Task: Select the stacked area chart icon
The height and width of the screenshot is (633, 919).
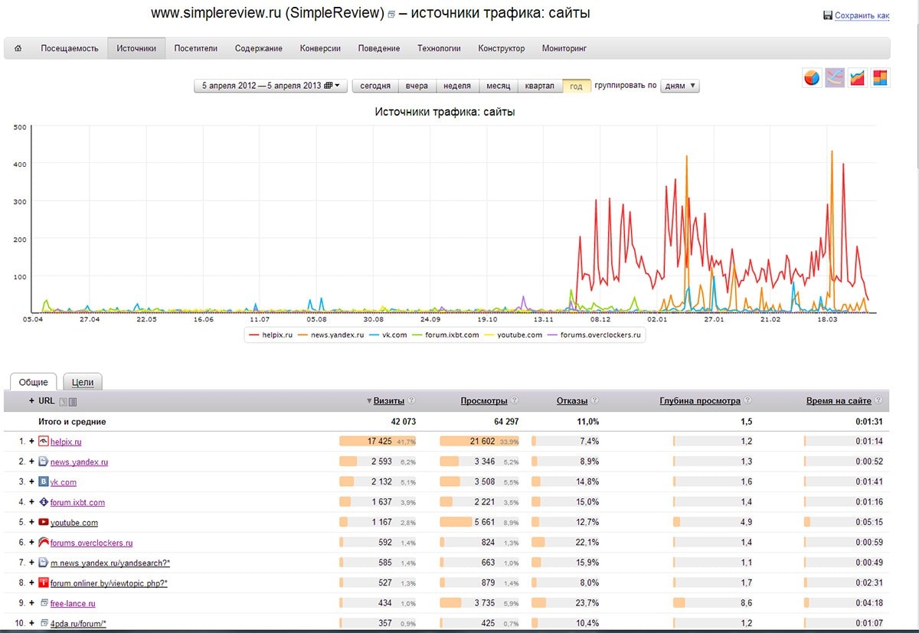Action: point(858,77)
